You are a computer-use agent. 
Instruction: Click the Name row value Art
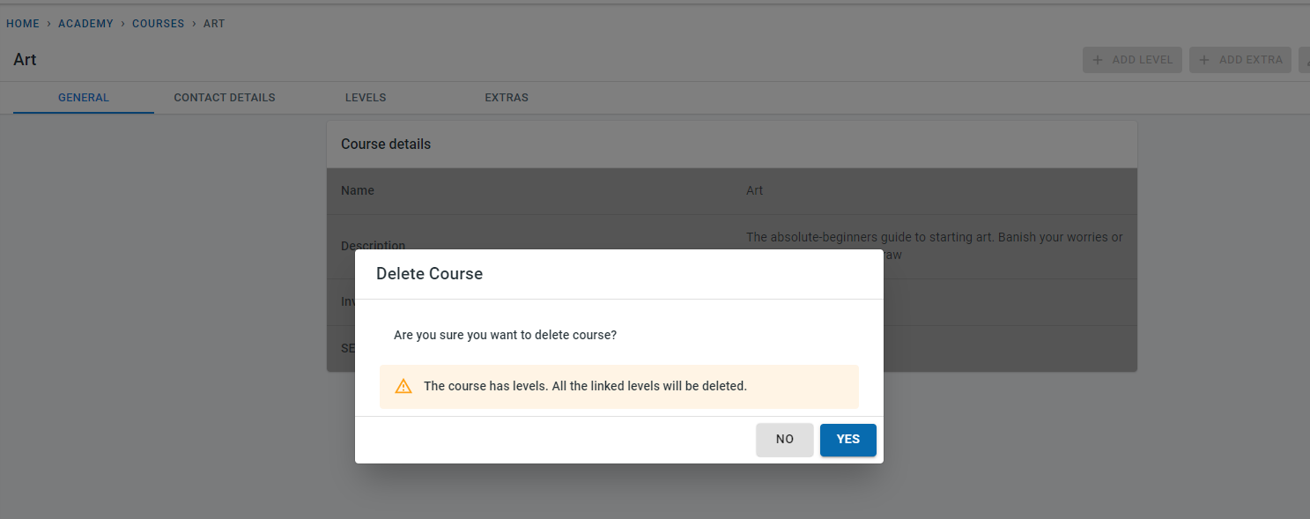pyautogui.click(x=754, y=190)
